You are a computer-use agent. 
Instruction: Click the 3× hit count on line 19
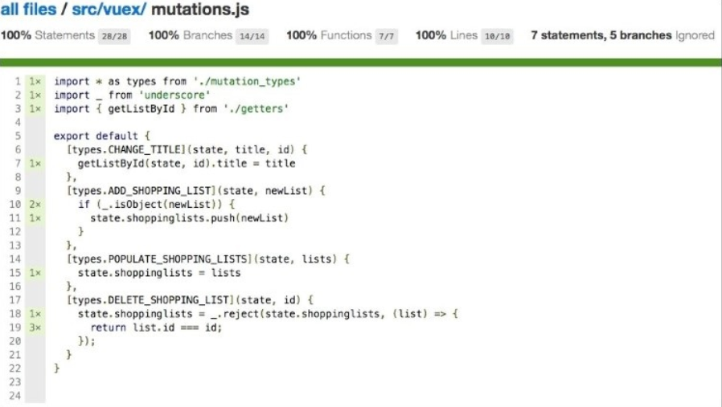[x=35, y=328]
